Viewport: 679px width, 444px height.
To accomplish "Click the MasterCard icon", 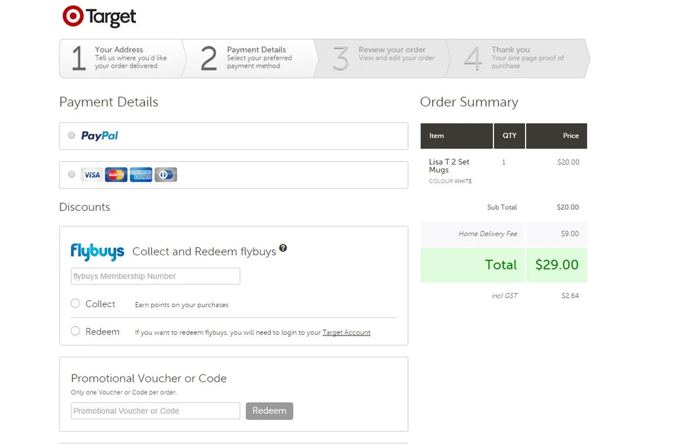I will point(116,175).
